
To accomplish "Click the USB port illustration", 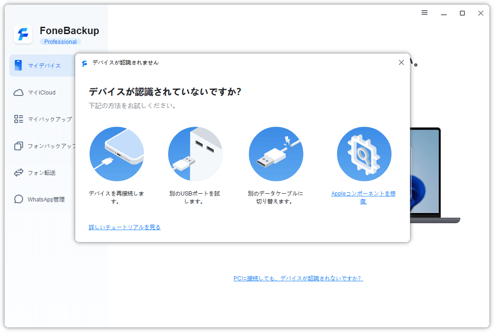I will [x=195, y=154].
